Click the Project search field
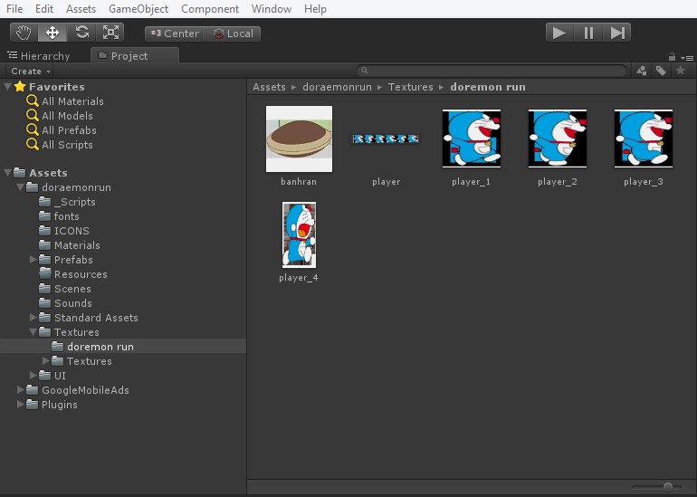This screenshot has width=697, height=497. 492,71
